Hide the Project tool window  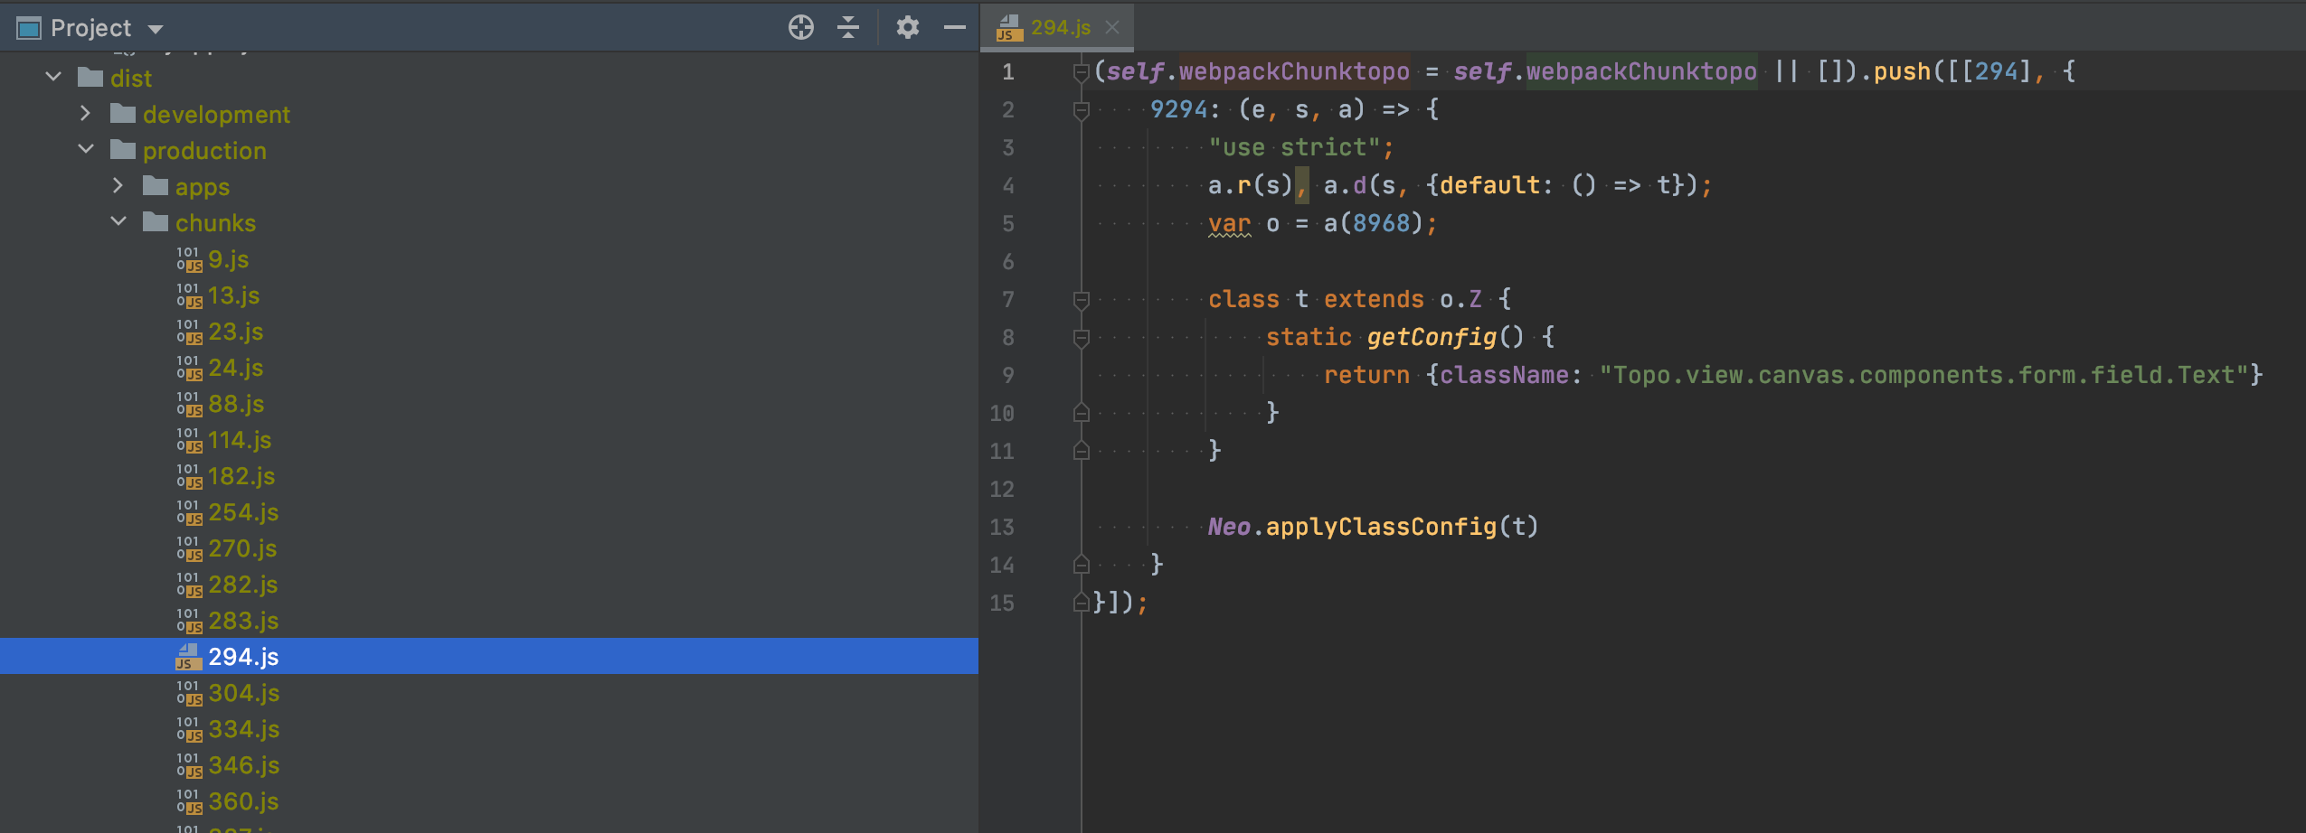[x=954, y=28]
